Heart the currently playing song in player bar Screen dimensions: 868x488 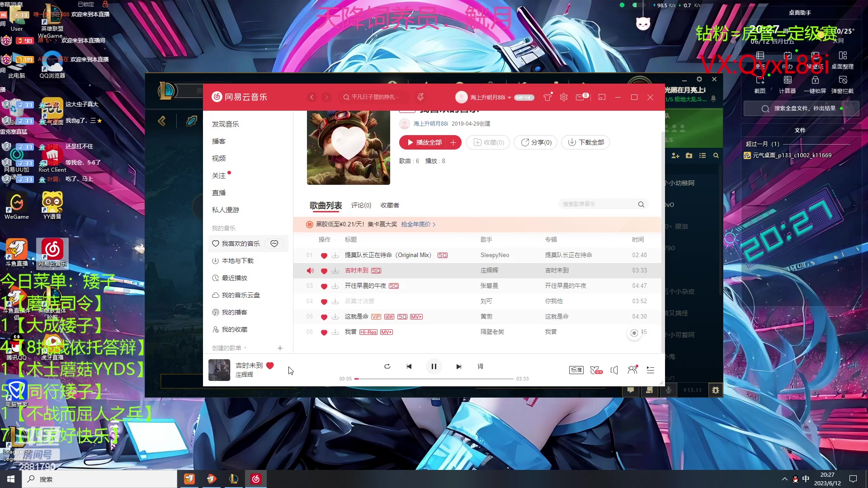point(270,366)
